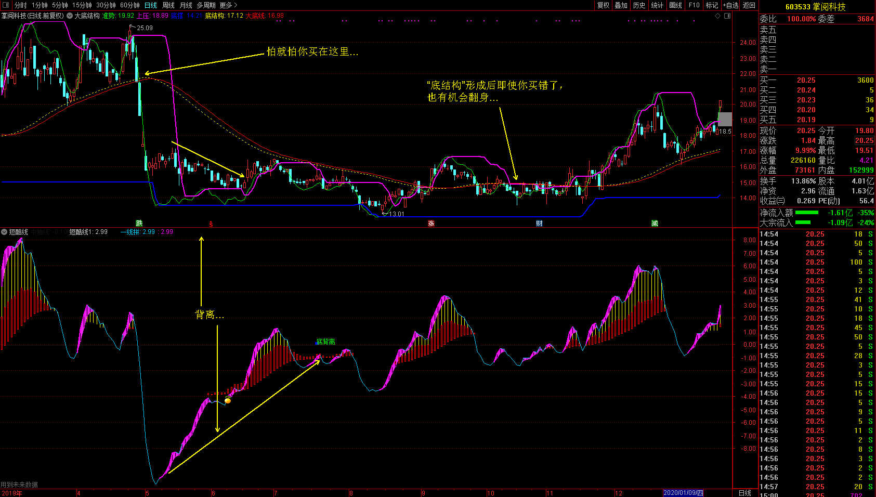Viewport: 876px width, 497px height.
Task: Click the 财 financial event marker
Action: pos(539,223)
